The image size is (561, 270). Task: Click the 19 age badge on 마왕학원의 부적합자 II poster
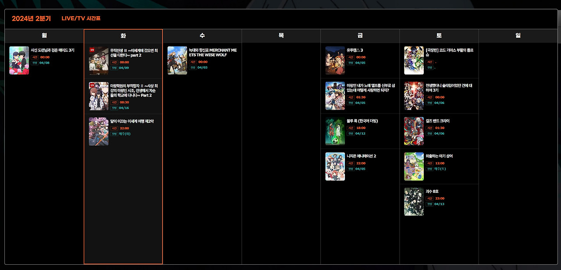coord(92,85)
